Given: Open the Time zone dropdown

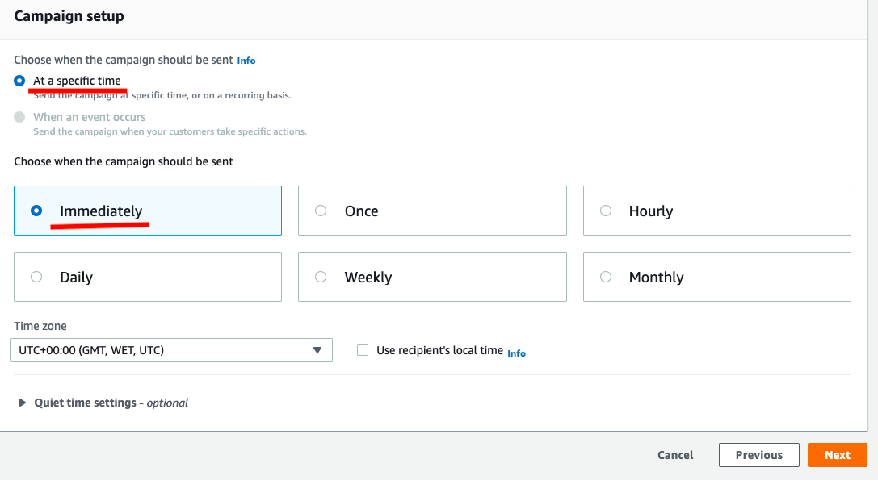Looking at the screenshot, I should (162, 350).
